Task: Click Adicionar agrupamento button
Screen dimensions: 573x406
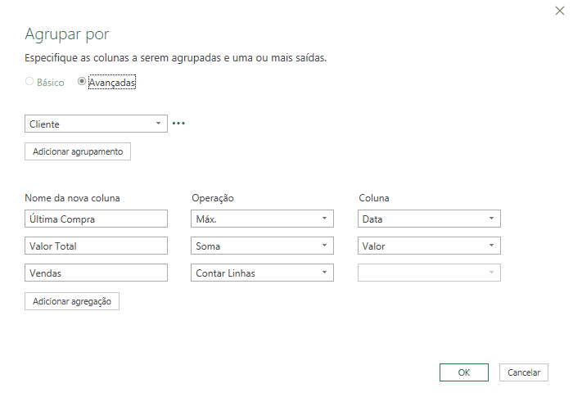Action: (x=78, y=151)
